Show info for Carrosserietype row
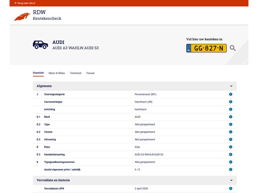Screen dimensions: 258x193 pyautogui.click(x=231, y=102)
